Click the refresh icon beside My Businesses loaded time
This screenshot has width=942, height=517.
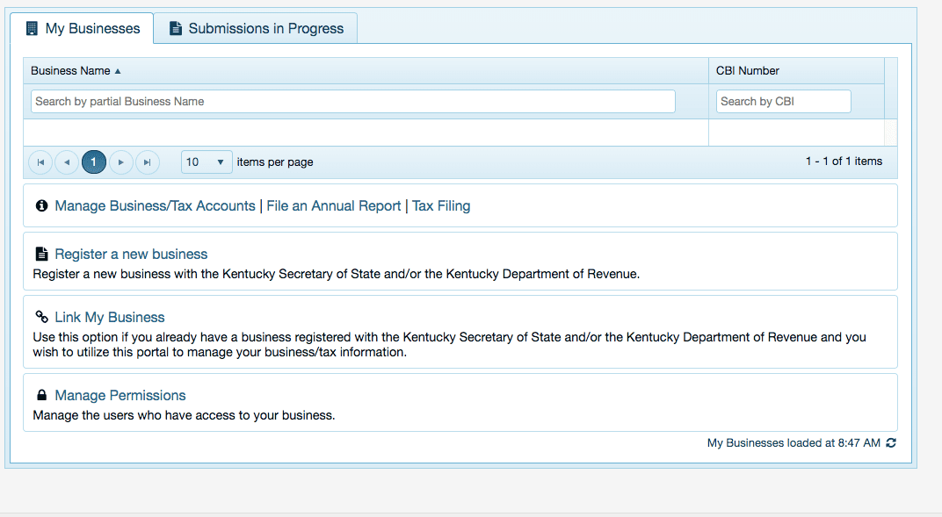890,442
